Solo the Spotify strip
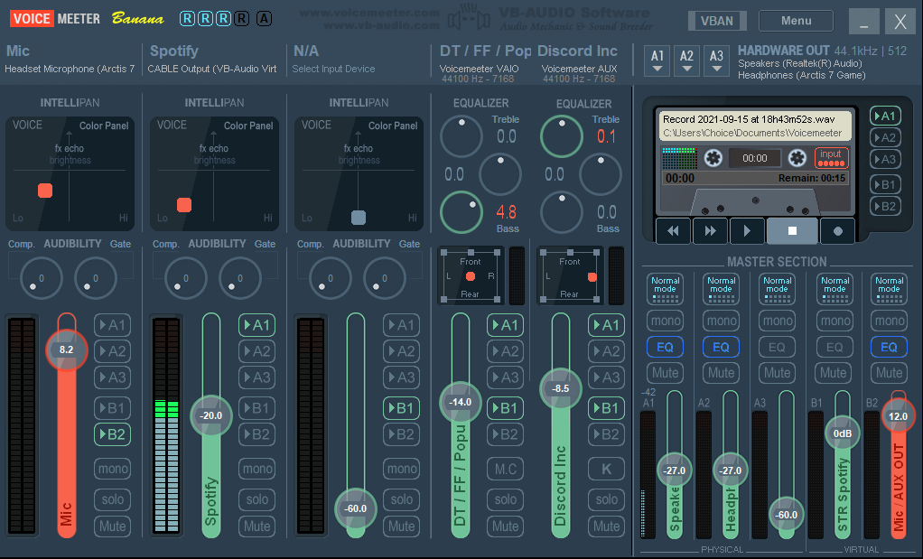 [x=256, y=499]
